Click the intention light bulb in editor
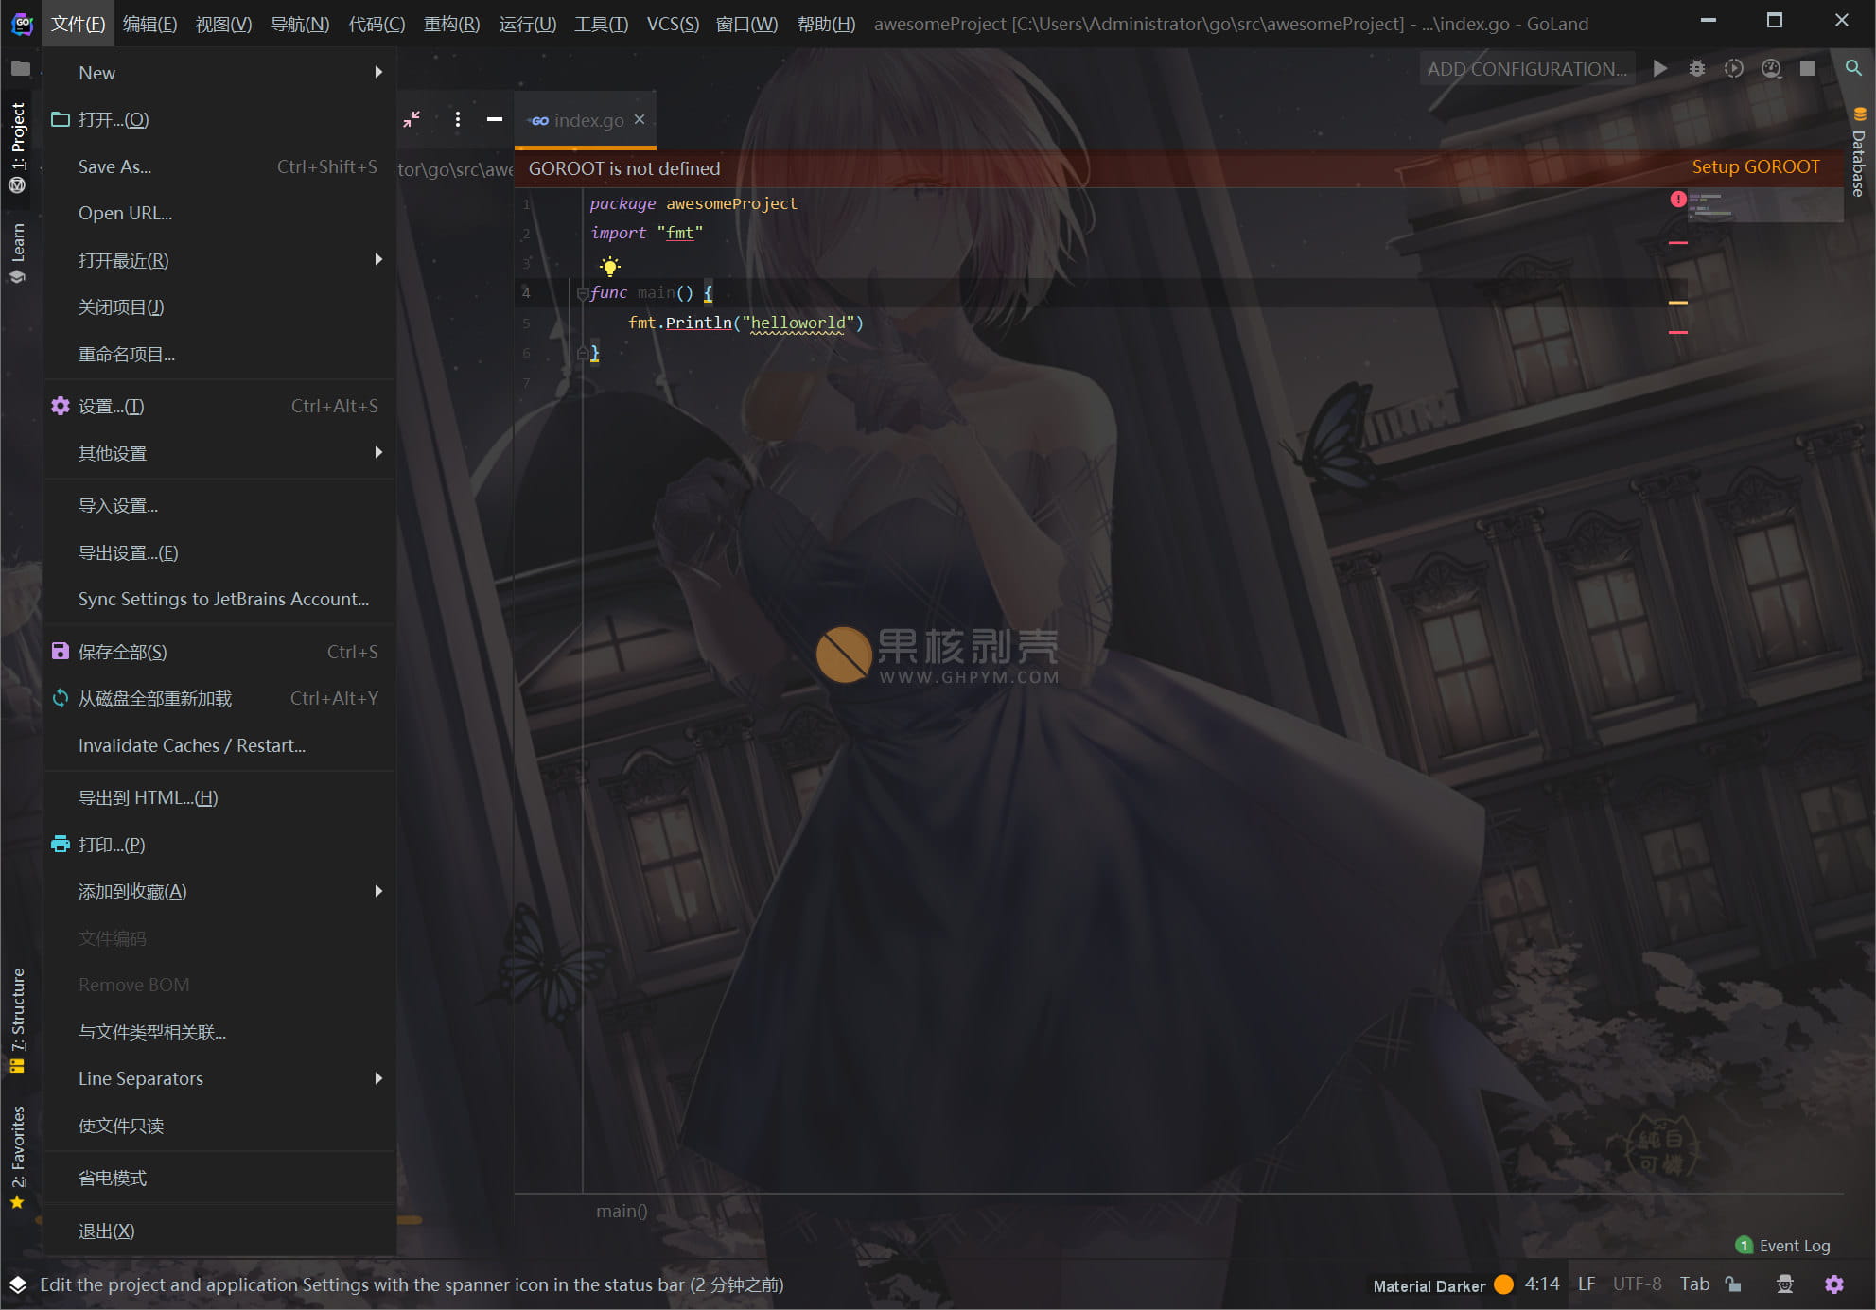This screenshot has height=1310, width=1876. (610, 266)
